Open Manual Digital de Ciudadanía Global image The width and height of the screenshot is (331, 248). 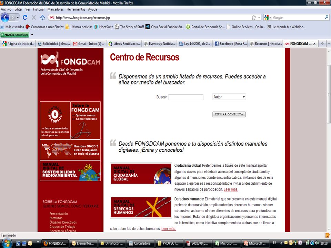(141, 174)
